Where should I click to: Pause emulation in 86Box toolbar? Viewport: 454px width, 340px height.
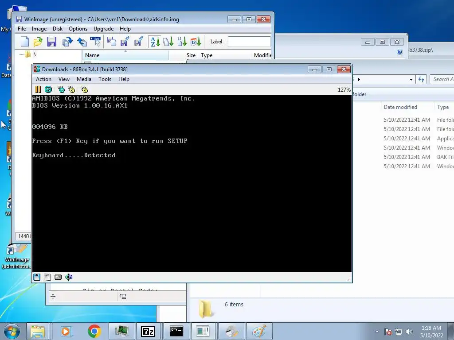[38, 89]
